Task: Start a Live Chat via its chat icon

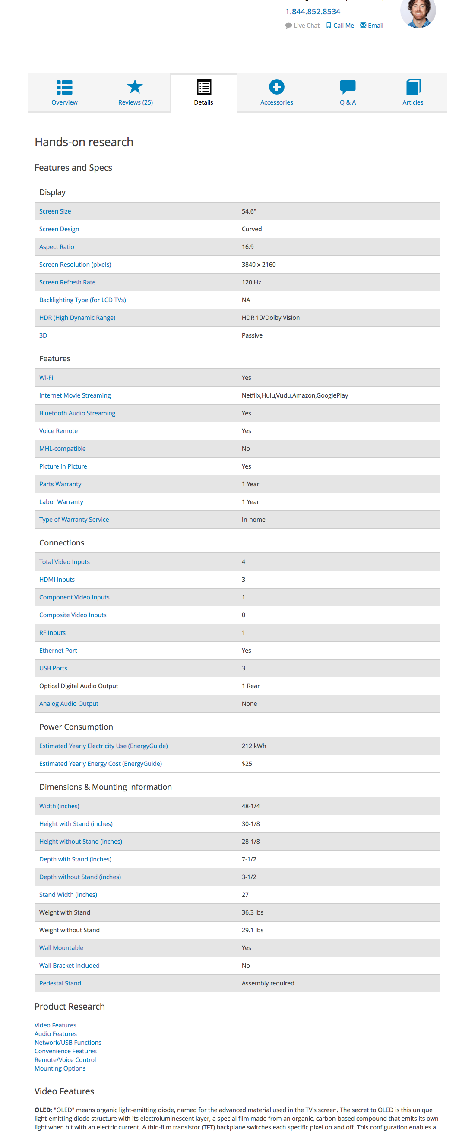Action: (288, 25)
